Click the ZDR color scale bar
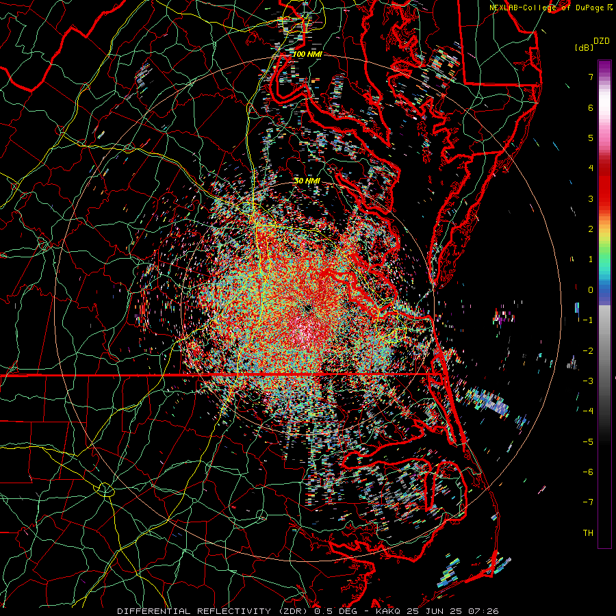This screenshot has width=616, height=616. (x=604, y=304)
